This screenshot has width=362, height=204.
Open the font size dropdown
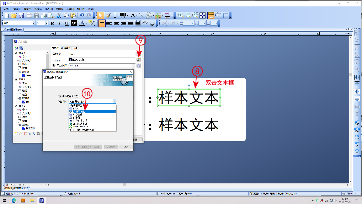click(46, 23)
